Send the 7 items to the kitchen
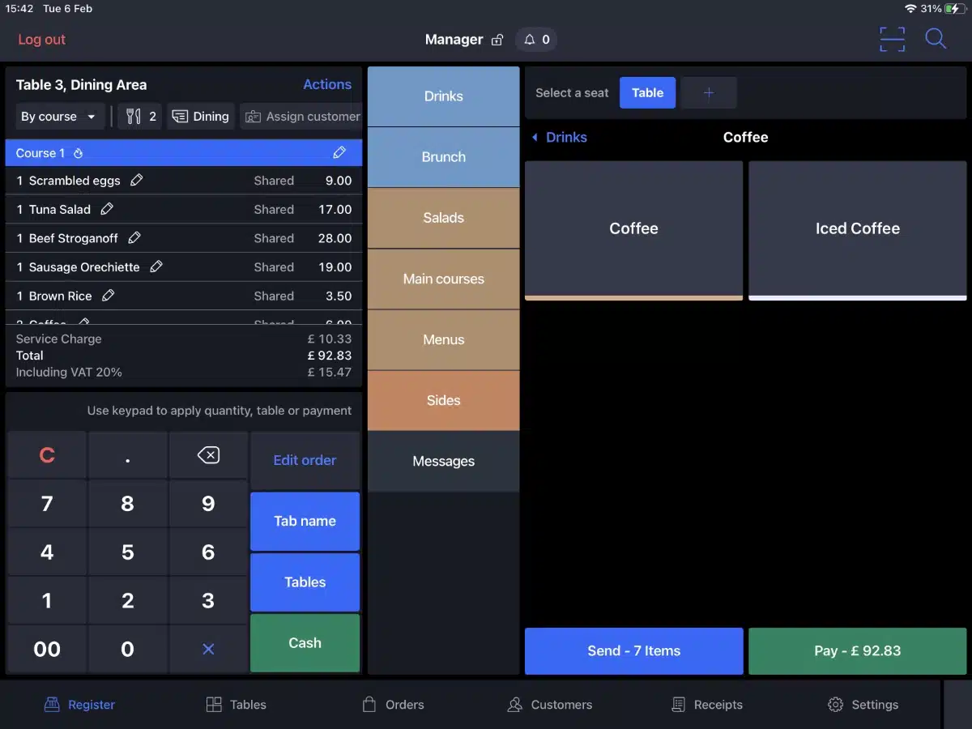Image resolution: width=972 pixels, height=729 pixels. 633,650
